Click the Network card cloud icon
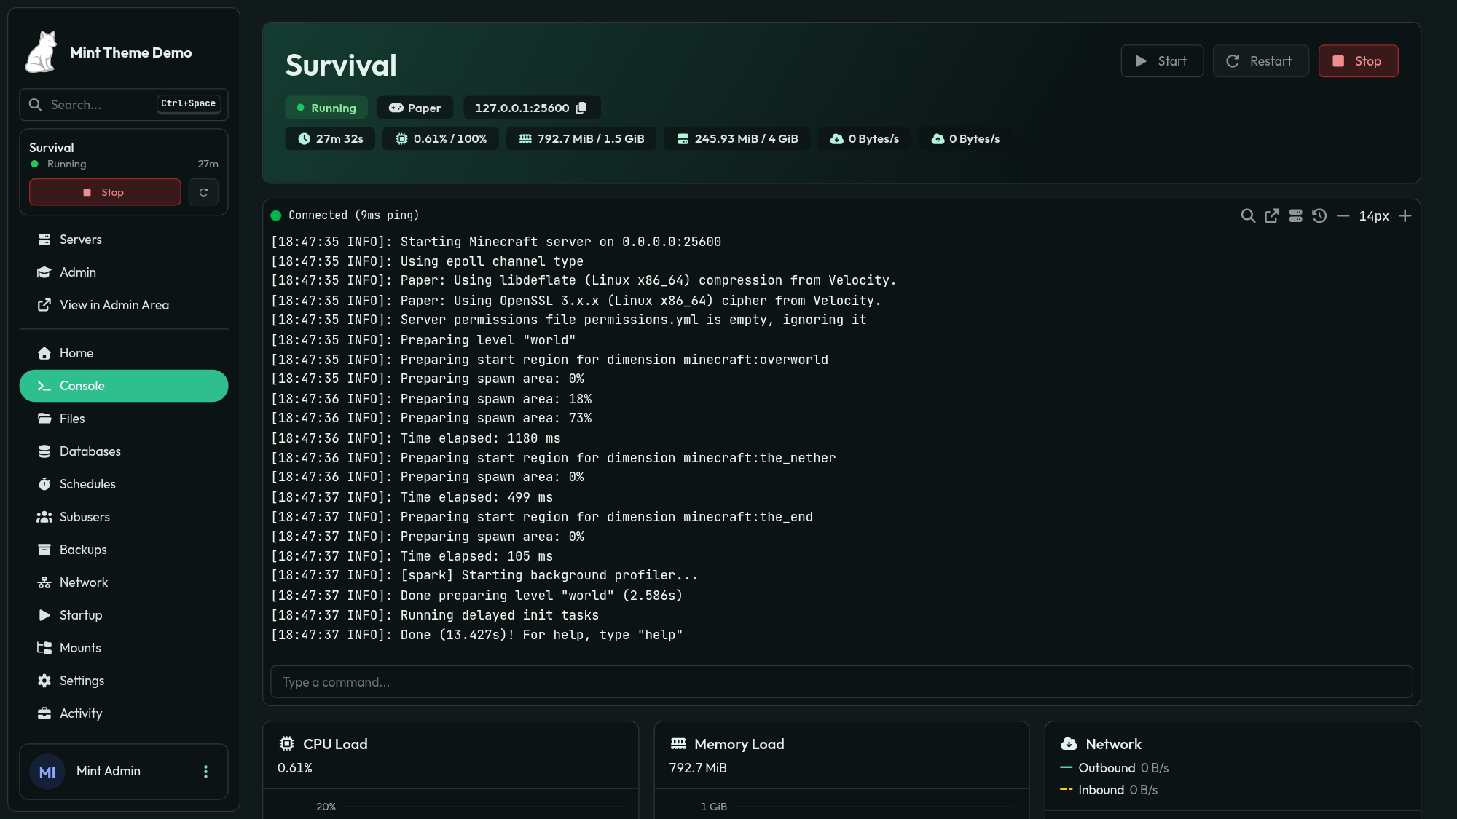 coord(1069,743)
